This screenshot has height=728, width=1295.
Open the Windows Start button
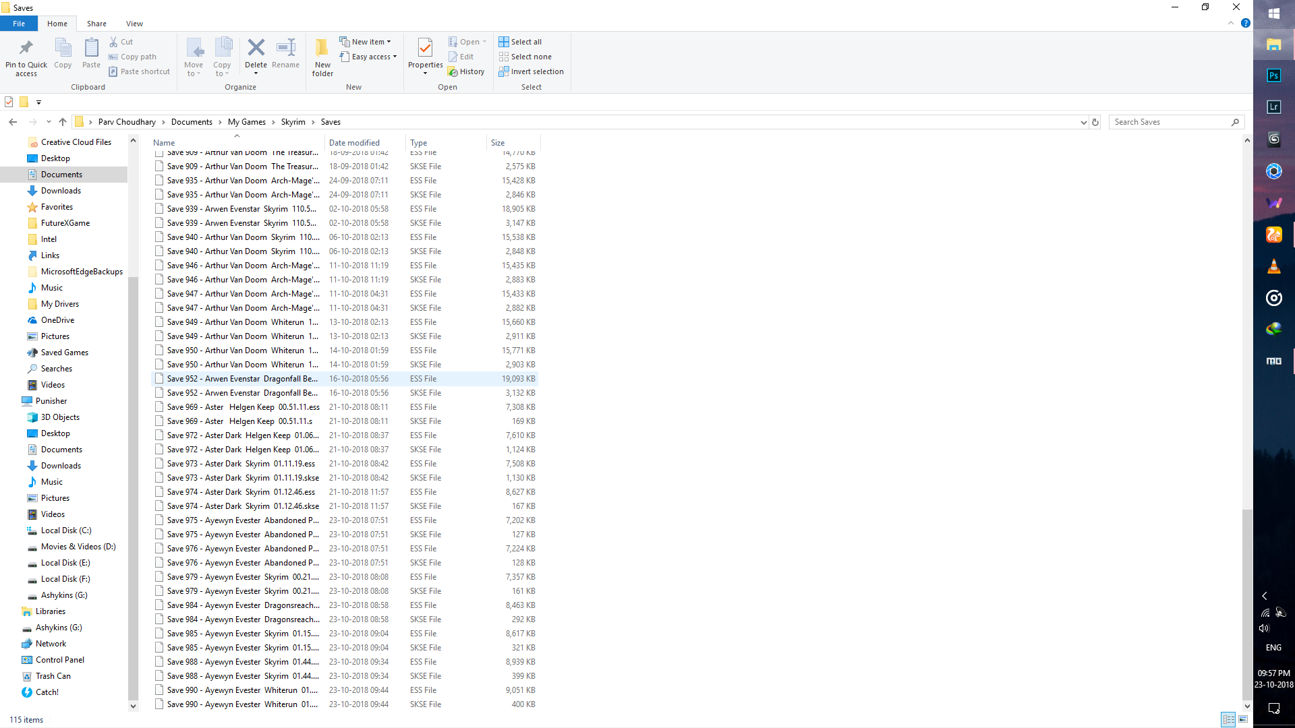pos(1273,13)
